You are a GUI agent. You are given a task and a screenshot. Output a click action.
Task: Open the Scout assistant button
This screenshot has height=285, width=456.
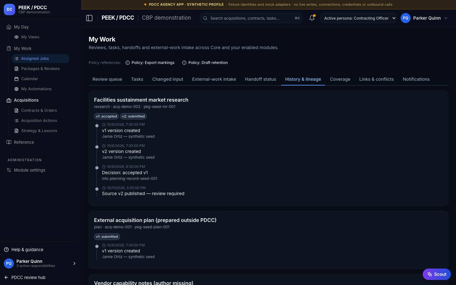(x=437, y=274)
